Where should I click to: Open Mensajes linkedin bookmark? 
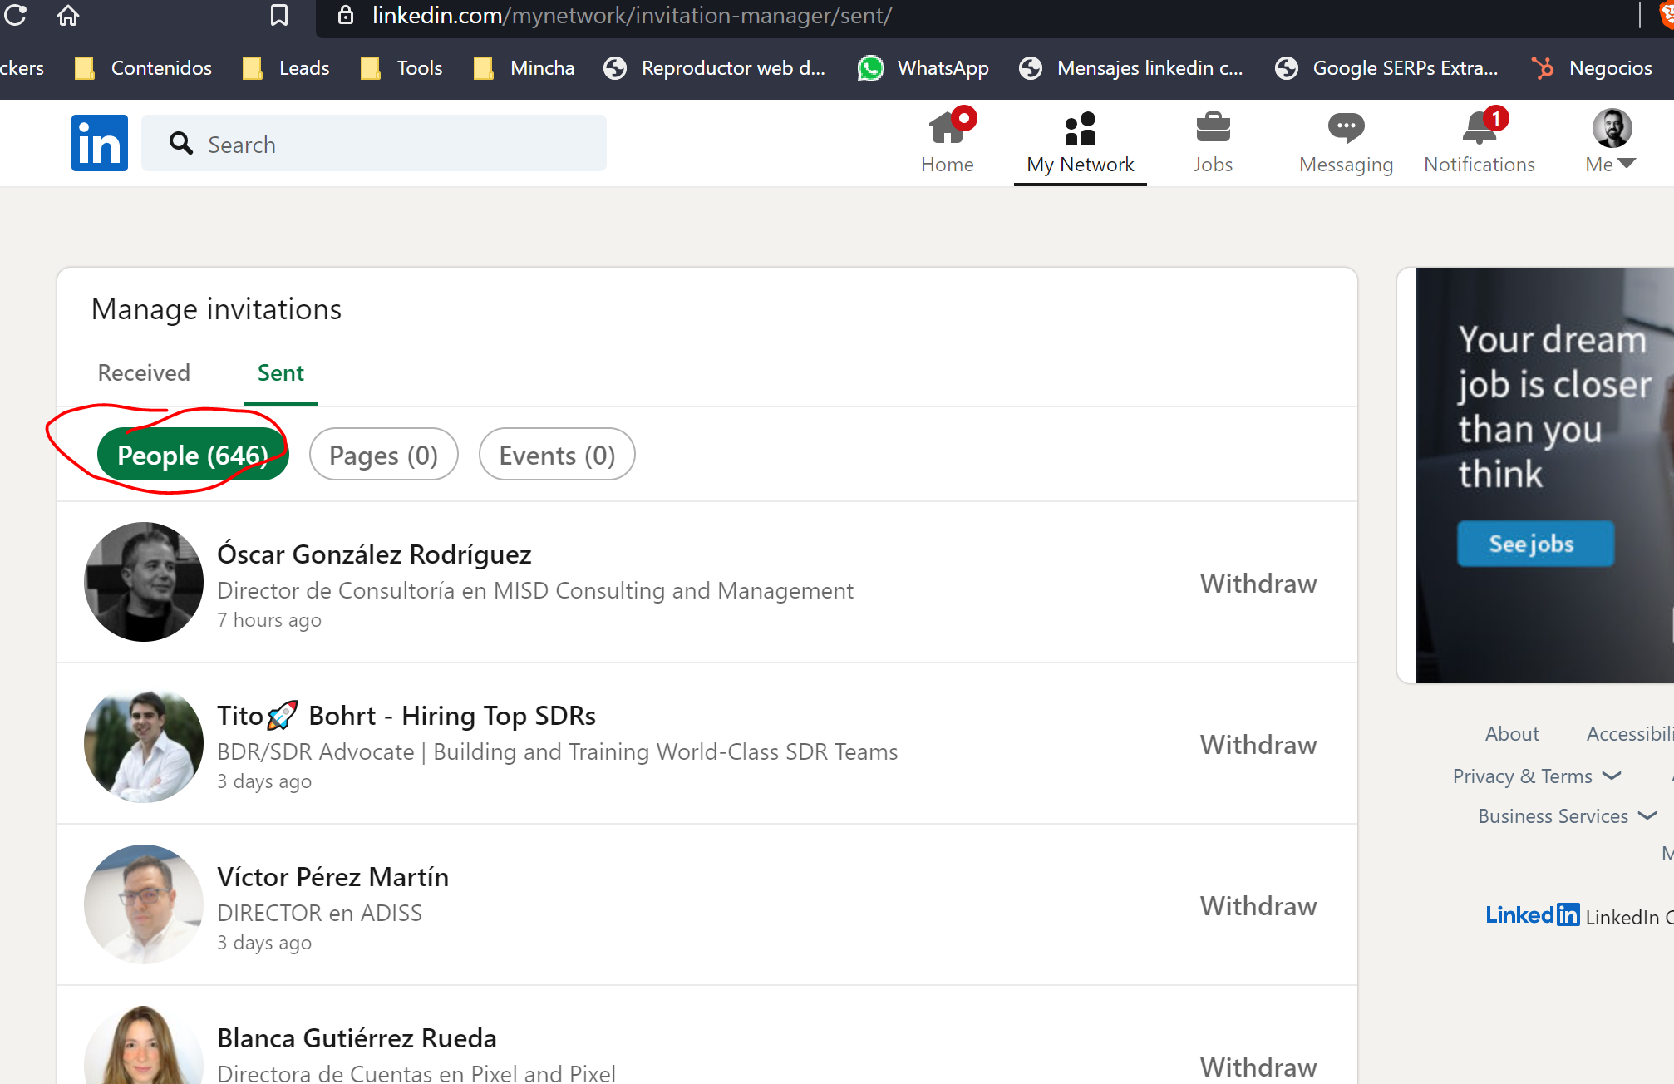click(1131, 68)
